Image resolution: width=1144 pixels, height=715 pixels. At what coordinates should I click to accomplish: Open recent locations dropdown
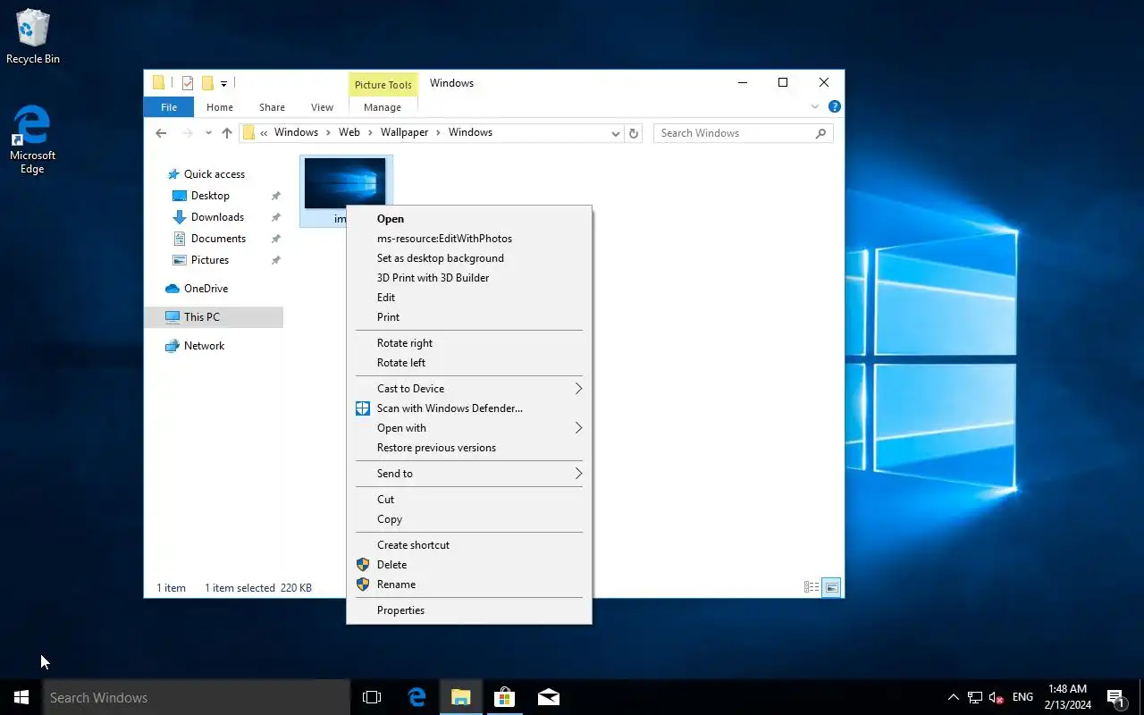[208, 133]
